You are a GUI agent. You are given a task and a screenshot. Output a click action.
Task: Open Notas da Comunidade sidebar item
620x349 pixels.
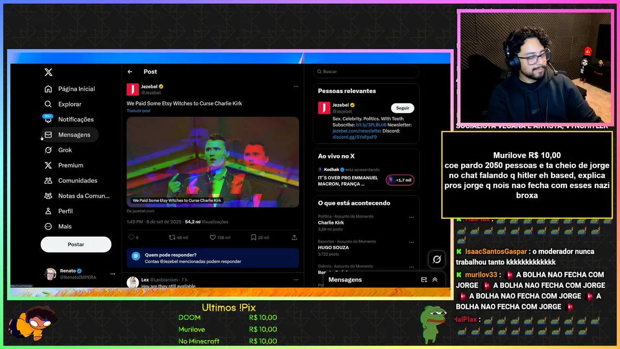[77, 196]
